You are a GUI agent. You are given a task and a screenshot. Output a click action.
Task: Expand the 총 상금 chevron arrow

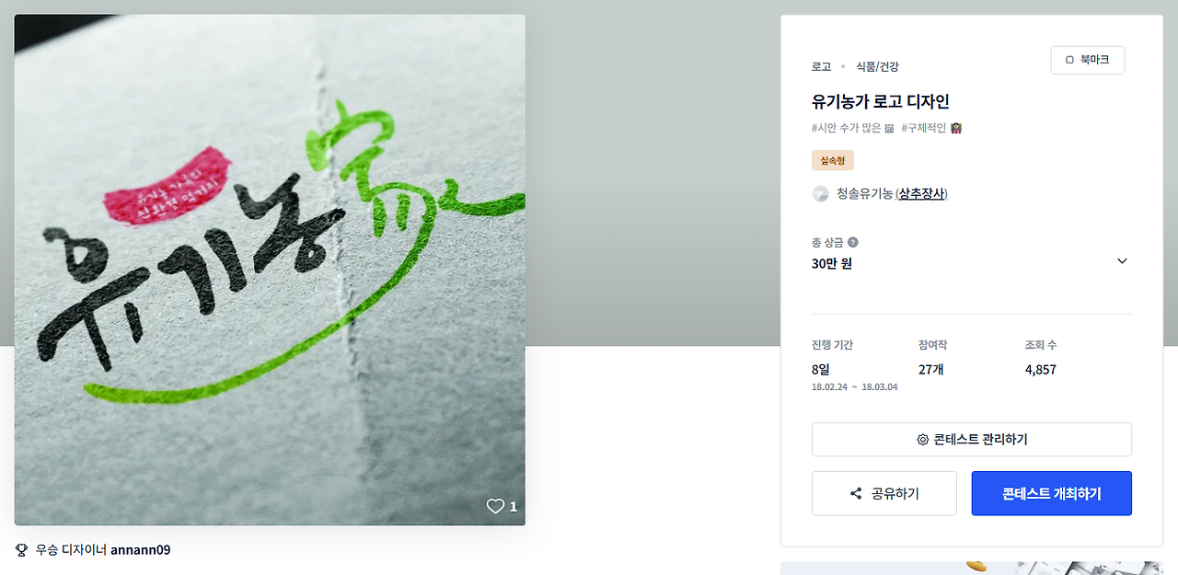tap(1122, 261)
